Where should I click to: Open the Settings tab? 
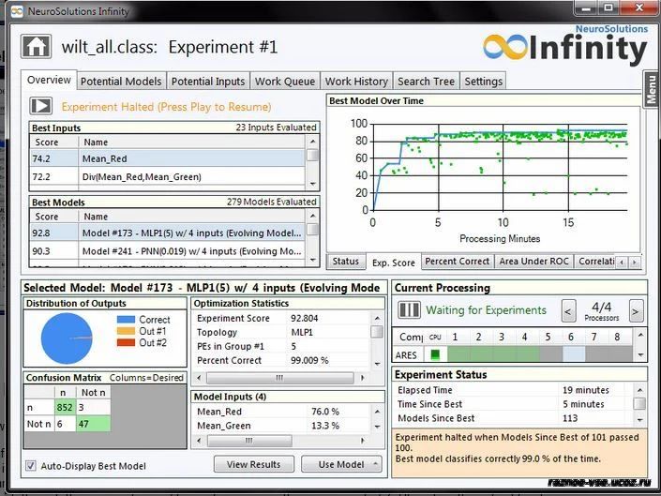(483, 82)
